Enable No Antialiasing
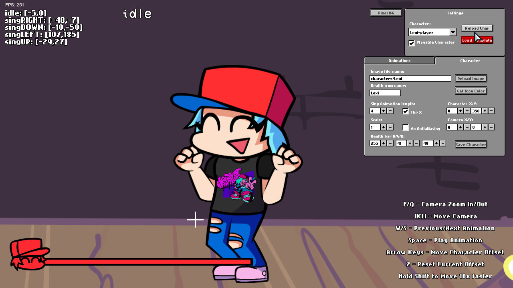 (x=406, y=127)
